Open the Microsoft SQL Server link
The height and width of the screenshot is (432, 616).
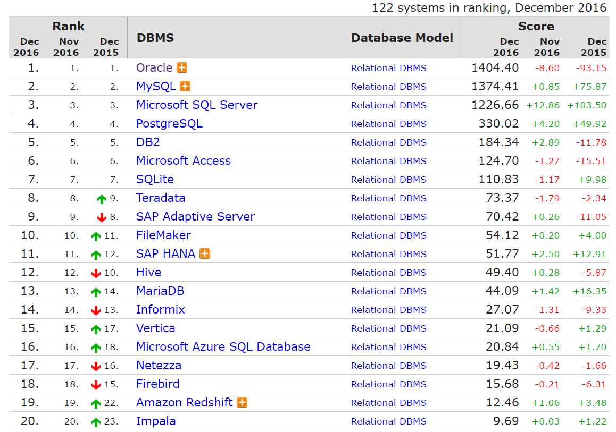(x=197, y=105)
